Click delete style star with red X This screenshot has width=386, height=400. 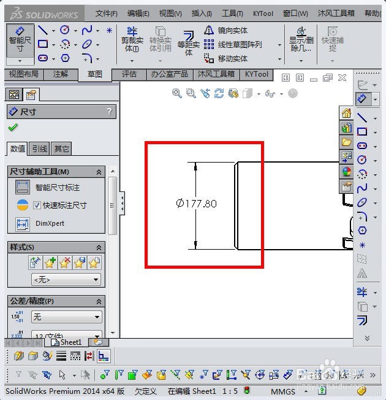[65, 263]
